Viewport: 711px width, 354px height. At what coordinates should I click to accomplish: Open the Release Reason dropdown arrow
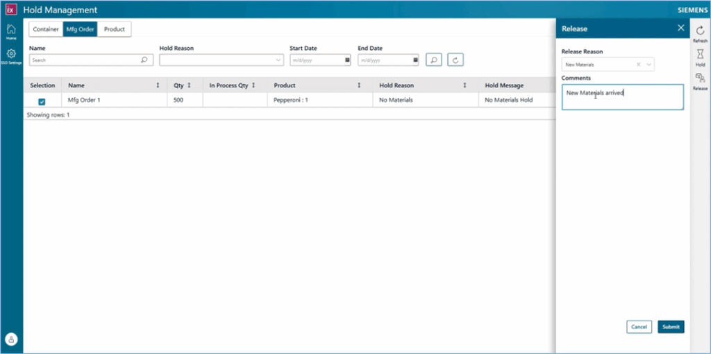[x=649, y=65]
